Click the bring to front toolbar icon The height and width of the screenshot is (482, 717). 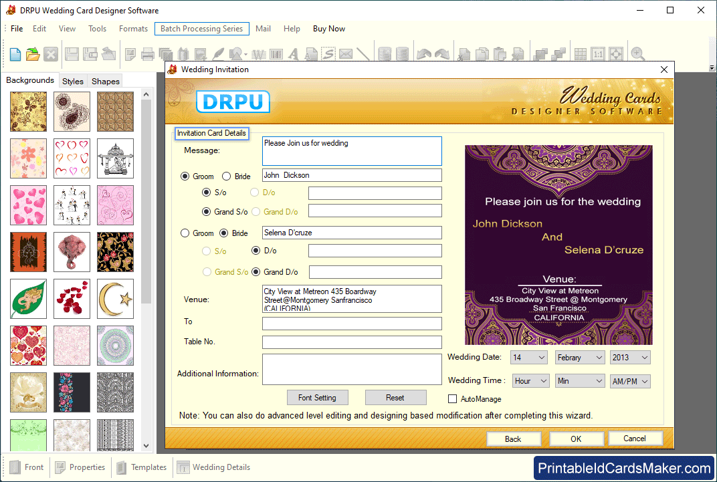[x=540, y=54]
